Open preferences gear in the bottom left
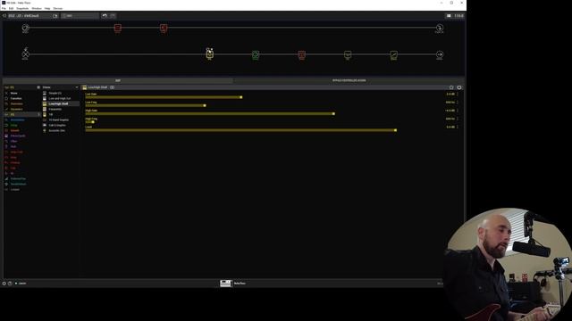Viewport: 572px width, 321px height. pyautogui.click(x=4, y=284)
